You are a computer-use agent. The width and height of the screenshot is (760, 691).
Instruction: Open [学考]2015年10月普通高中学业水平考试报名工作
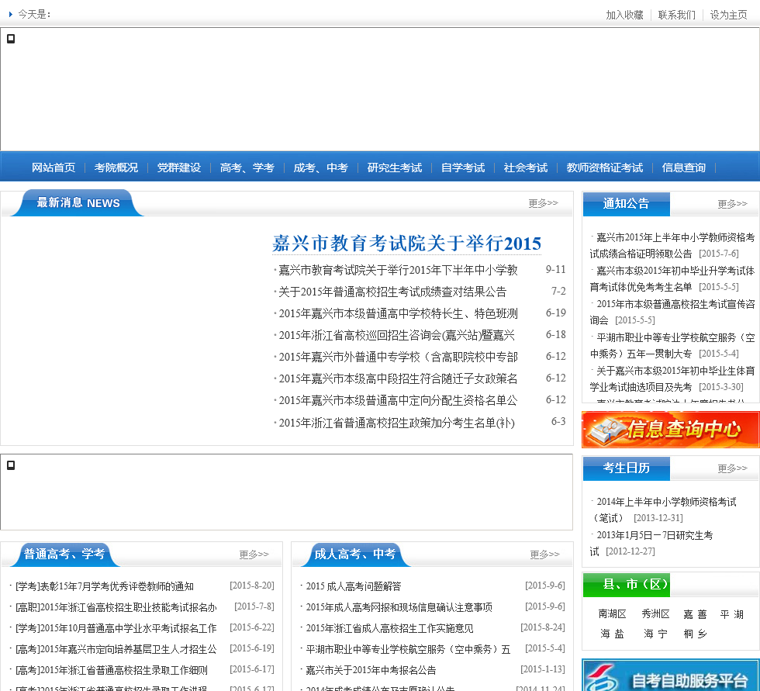116,628
